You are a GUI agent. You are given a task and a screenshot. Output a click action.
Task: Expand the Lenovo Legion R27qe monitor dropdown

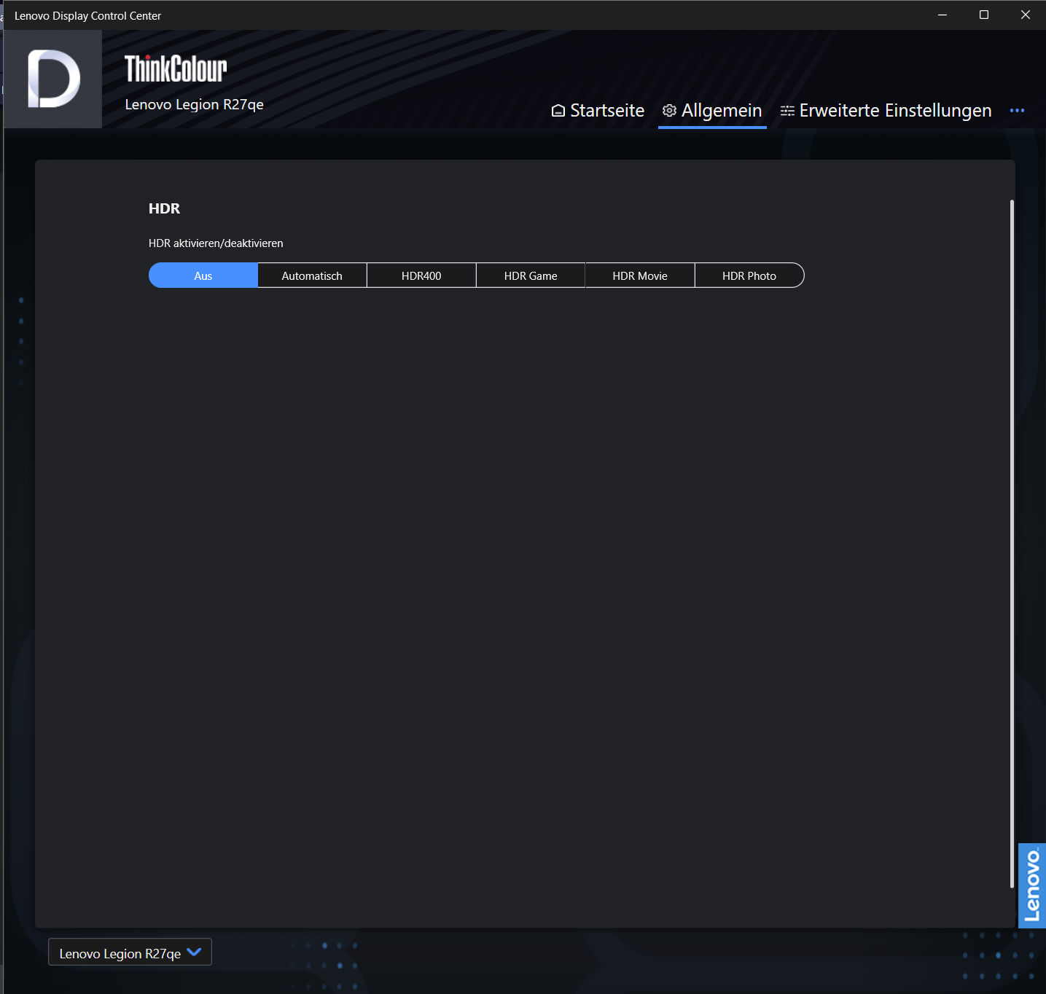click(x=130, y=952)
